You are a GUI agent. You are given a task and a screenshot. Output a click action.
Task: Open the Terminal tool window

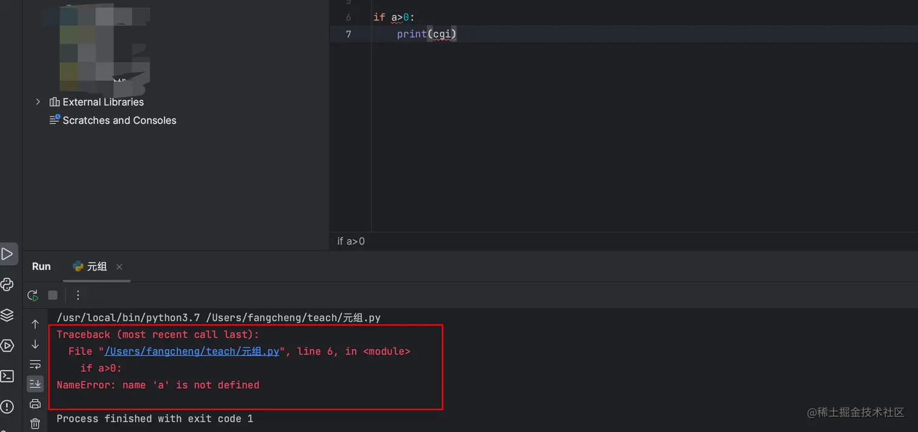7,376
